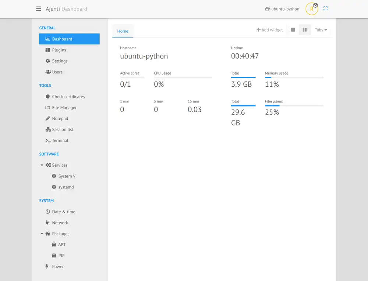
Task: Open the hamburger menu icon
Action: (38, 9)
